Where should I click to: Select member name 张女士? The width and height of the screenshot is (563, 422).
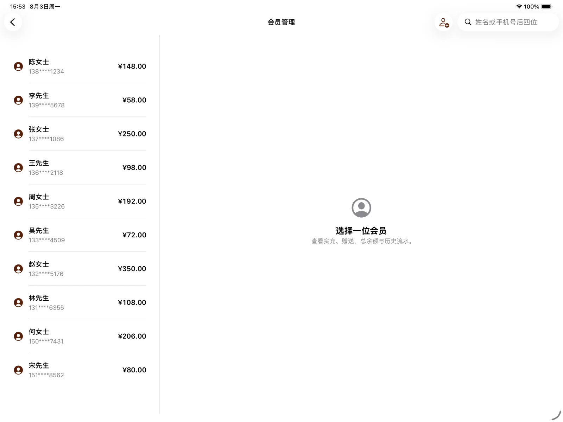tap(39, 129)
